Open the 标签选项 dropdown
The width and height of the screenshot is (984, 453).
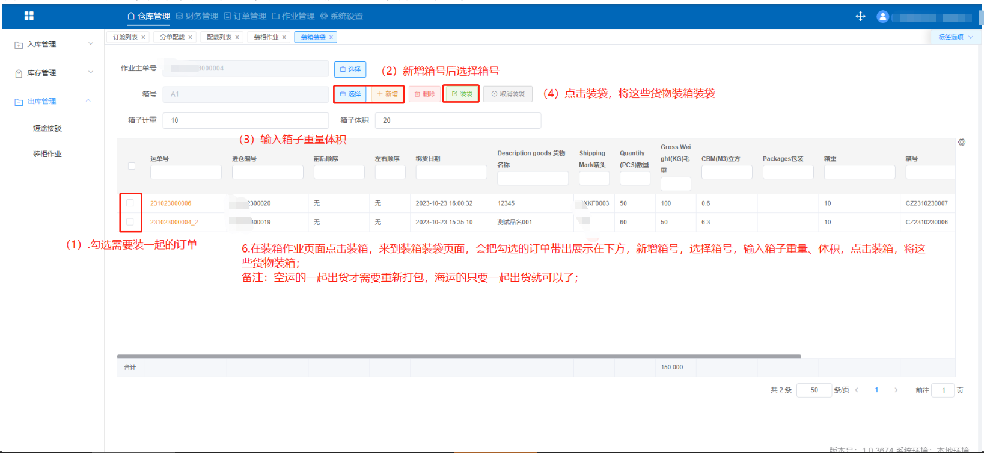956,37
